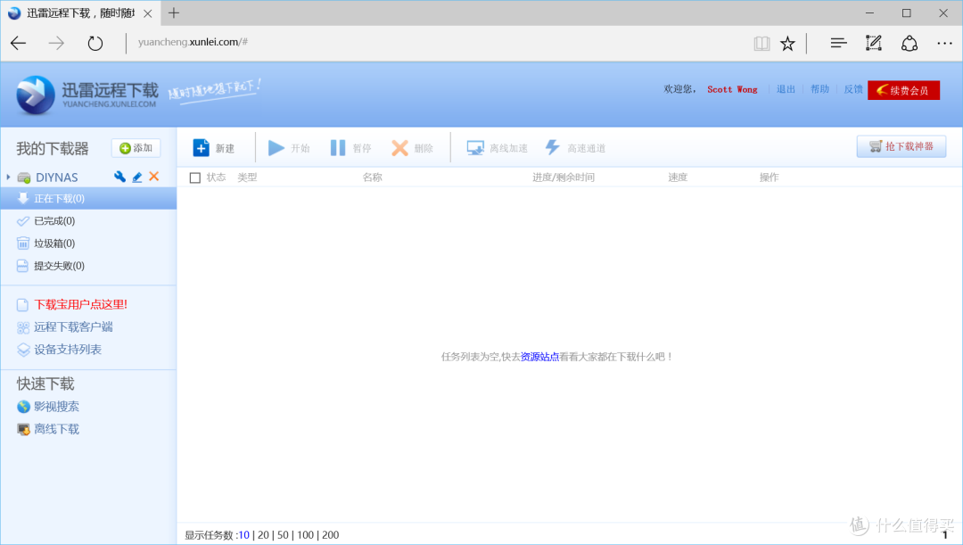Screen dimensions: 963x545
Task: Click the 离线加速 offline acceleration icon
Action: pyautogui.click(x=475, y=148)
